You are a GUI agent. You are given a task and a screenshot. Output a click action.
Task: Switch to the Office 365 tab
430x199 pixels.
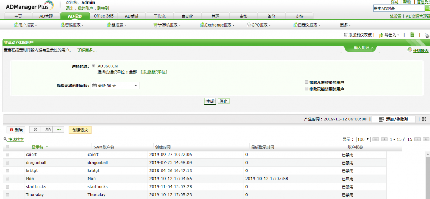point(104,16)
